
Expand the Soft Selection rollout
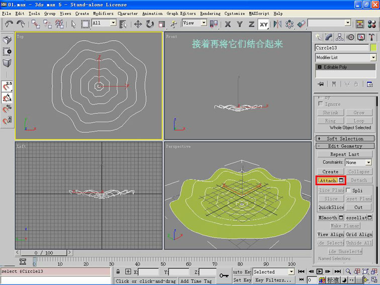[345, 139]
